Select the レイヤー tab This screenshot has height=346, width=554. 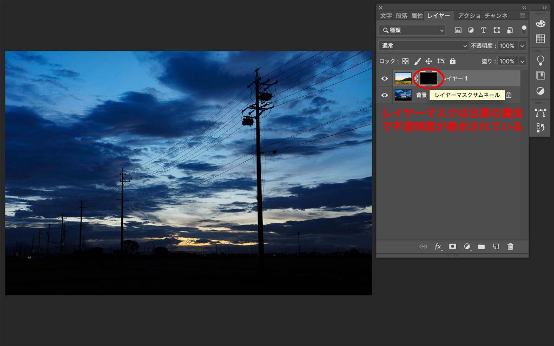438,16
